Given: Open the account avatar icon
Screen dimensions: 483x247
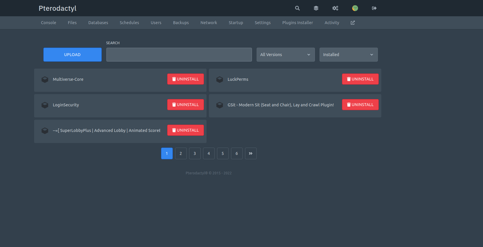Looking at the screenshot, I should tap(355, 8).
